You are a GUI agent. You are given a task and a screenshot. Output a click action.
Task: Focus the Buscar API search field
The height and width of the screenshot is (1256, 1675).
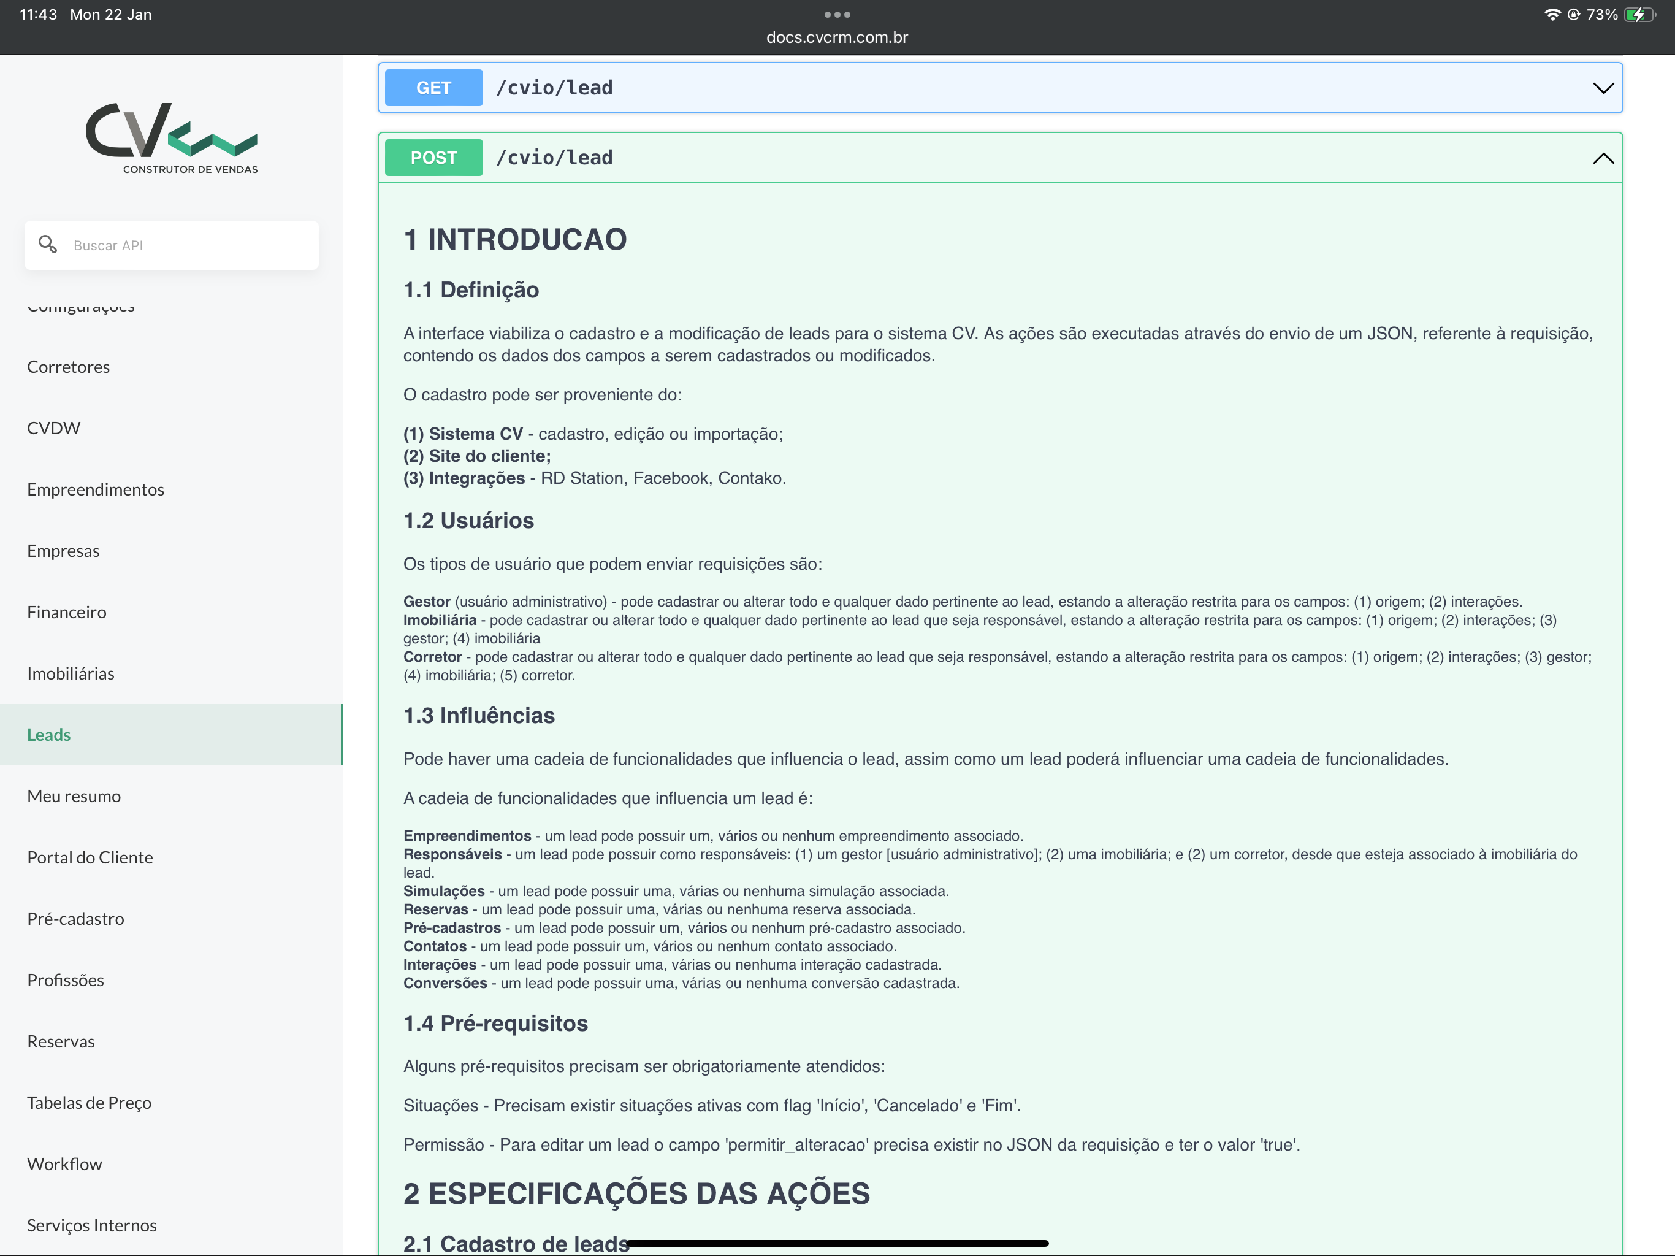(189, 245)
